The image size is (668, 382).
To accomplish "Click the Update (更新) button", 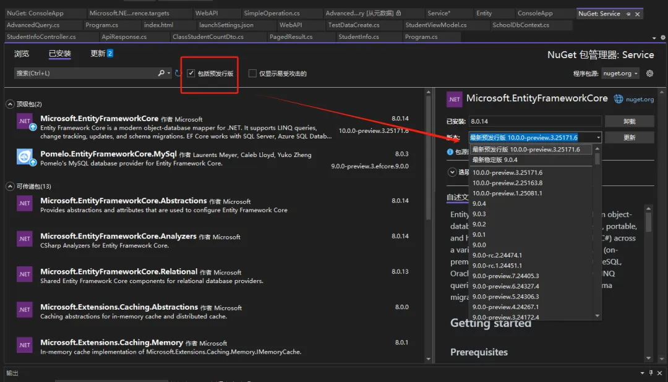I will 629,137.
